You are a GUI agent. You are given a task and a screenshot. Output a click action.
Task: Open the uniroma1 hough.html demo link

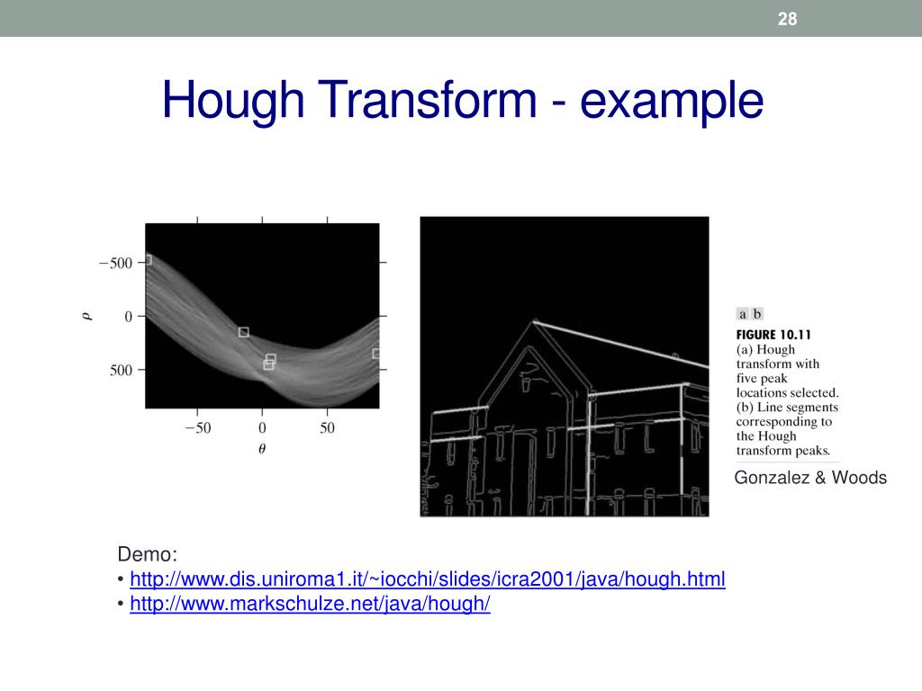[x=428, y=579]
